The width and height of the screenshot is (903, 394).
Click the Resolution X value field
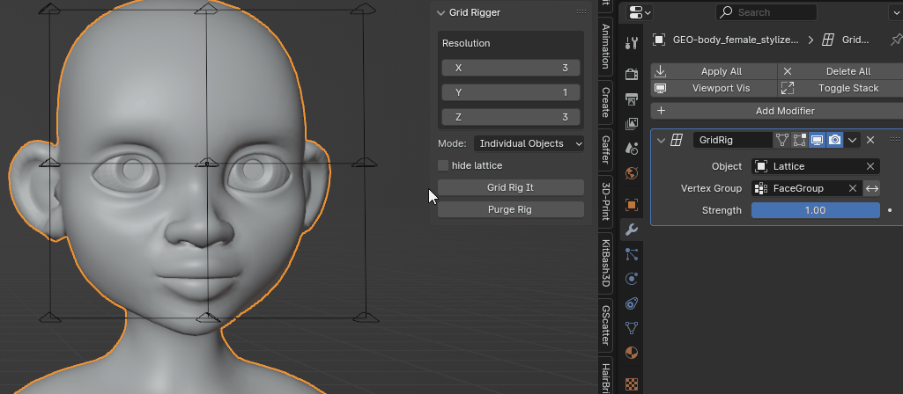(x=511, y=68)
